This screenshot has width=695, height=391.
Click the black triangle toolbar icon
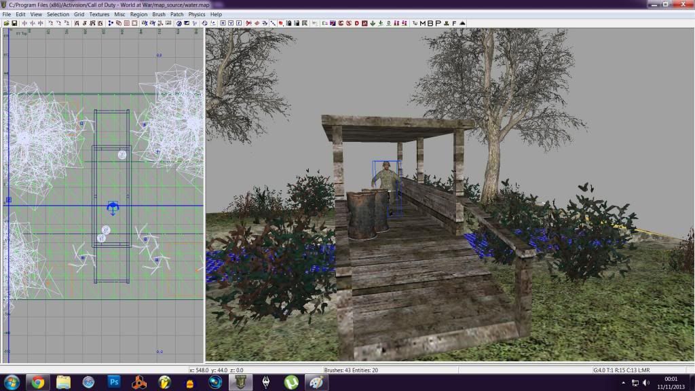pos(462,23)
